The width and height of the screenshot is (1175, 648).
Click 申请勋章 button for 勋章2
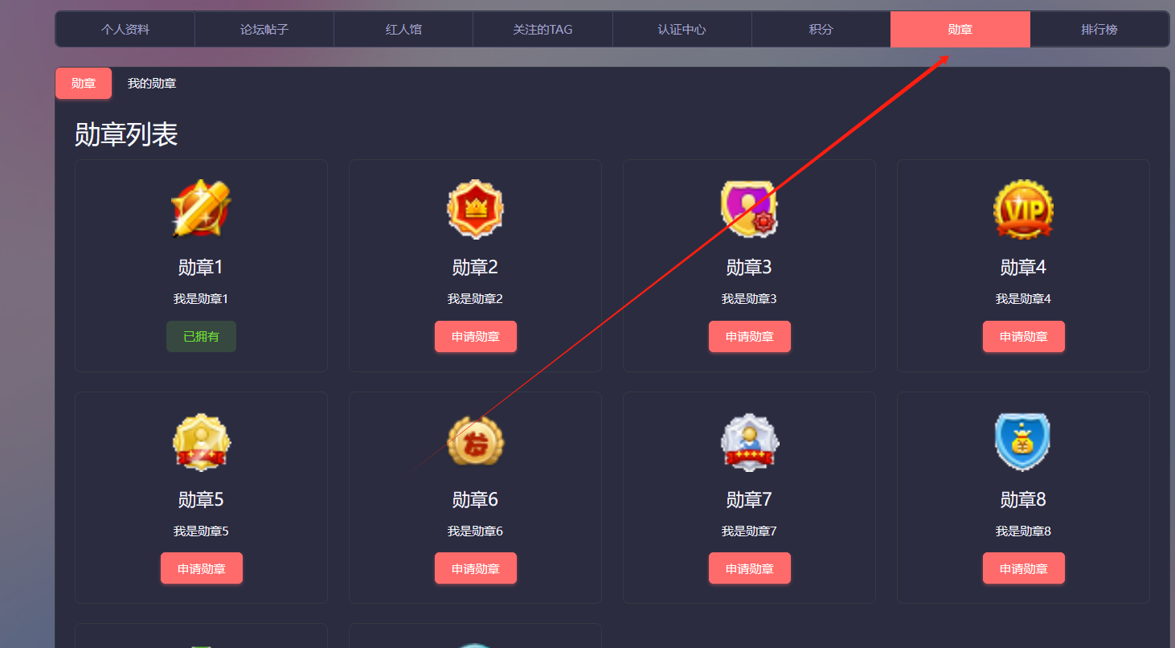click(x=476, y=336)
